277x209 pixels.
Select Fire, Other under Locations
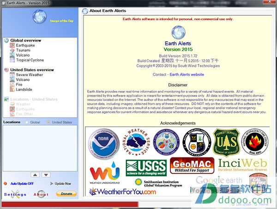pyautogui.click(x=24, y=114)
